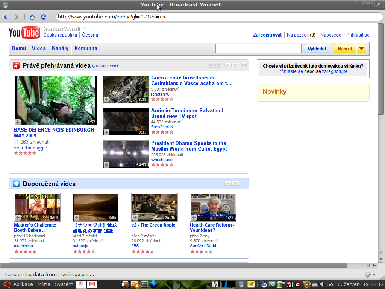Open the system monitor graph applet
The height and width of the screenshot is (289, 385).
228,284
